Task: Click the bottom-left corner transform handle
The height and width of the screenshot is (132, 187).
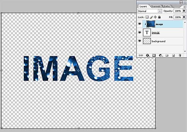Action: (1, 128)
